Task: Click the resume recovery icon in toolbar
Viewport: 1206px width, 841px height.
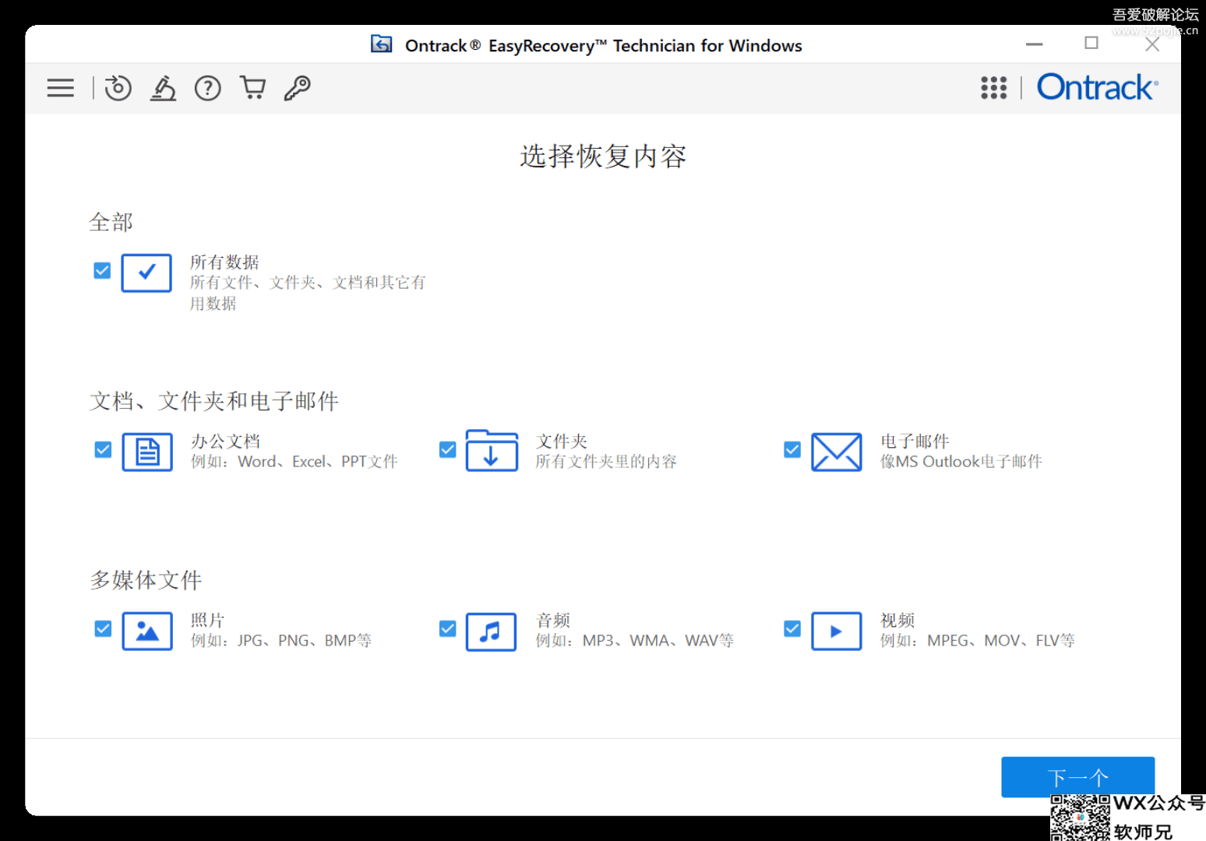Action: [118, 88]
